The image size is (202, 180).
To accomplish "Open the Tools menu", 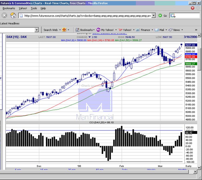I will pos(34,8).
